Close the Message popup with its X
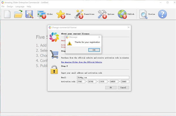The image size is (176, 116). click(x=99, y=37)
